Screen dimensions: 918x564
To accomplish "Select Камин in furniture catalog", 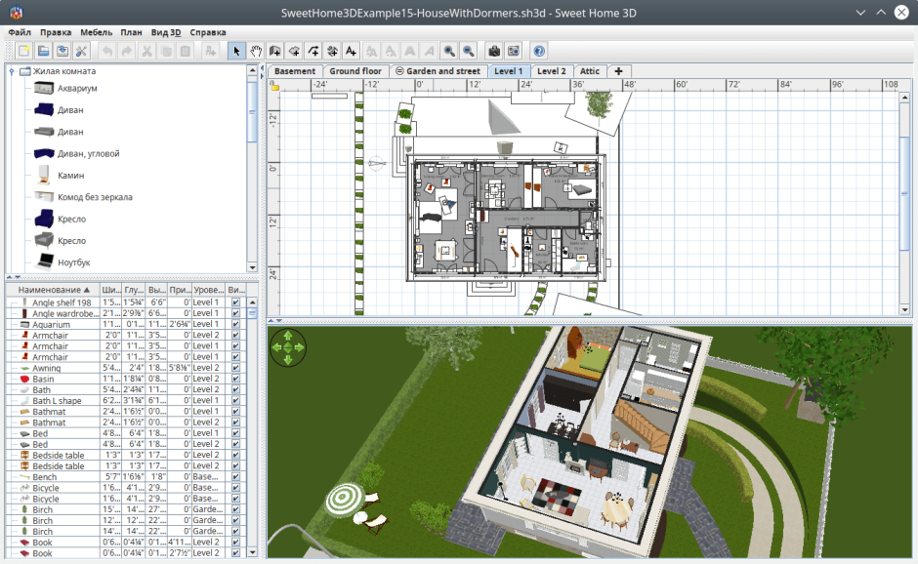I will (71, 176).
